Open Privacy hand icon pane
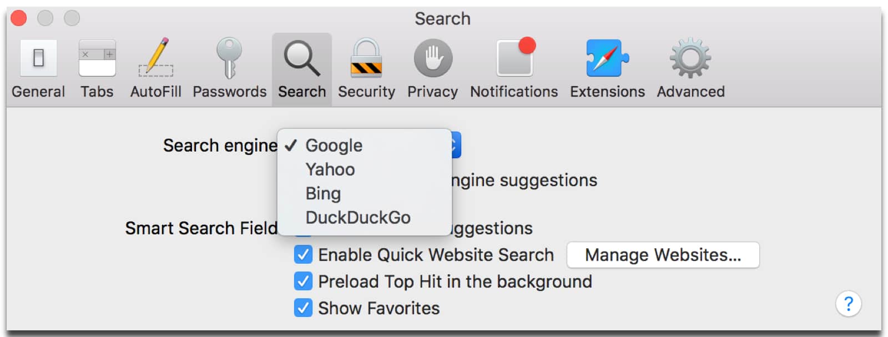Screen dimensions: 888x337 (432, 68)
